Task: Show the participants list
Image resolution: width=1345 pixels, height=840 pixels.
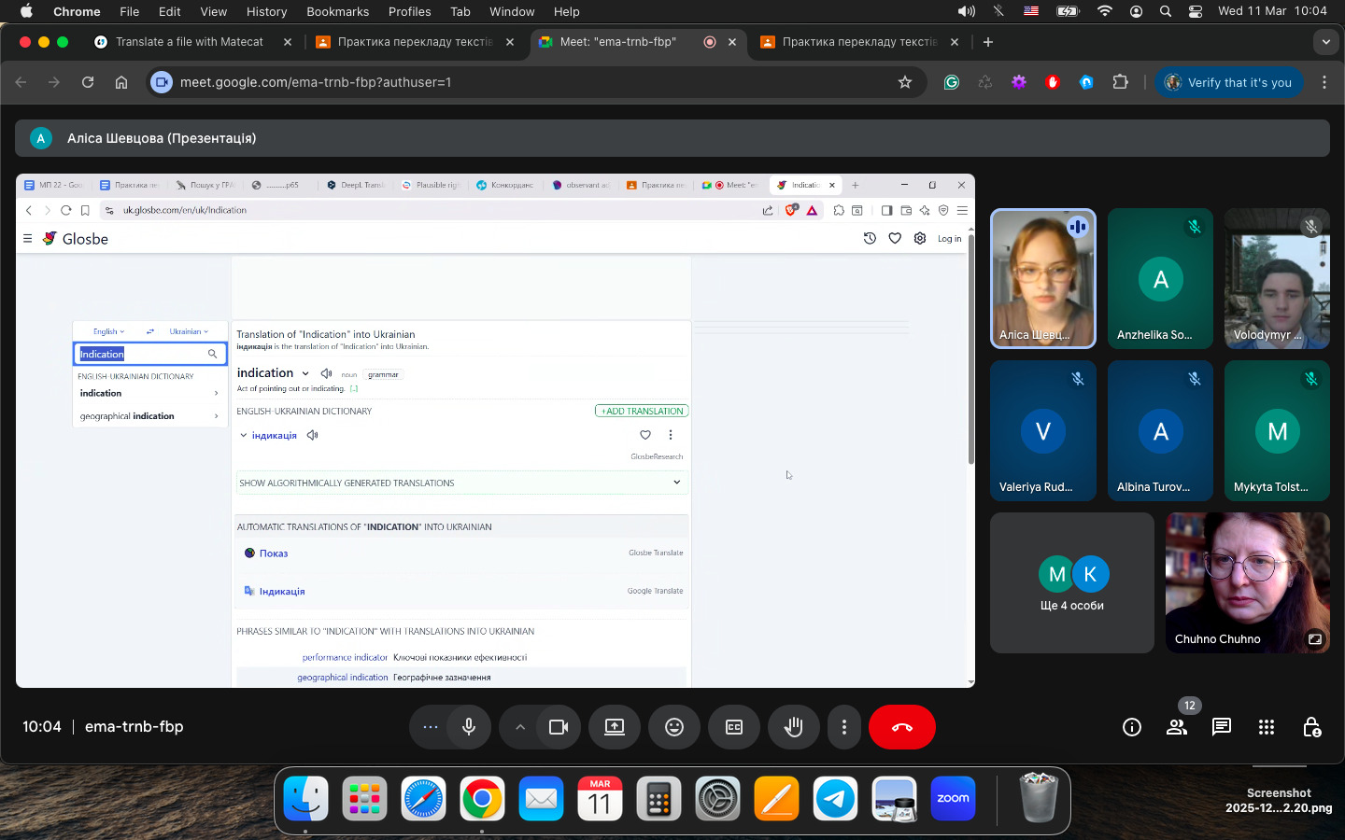Action: click(x=1176, y=727)
